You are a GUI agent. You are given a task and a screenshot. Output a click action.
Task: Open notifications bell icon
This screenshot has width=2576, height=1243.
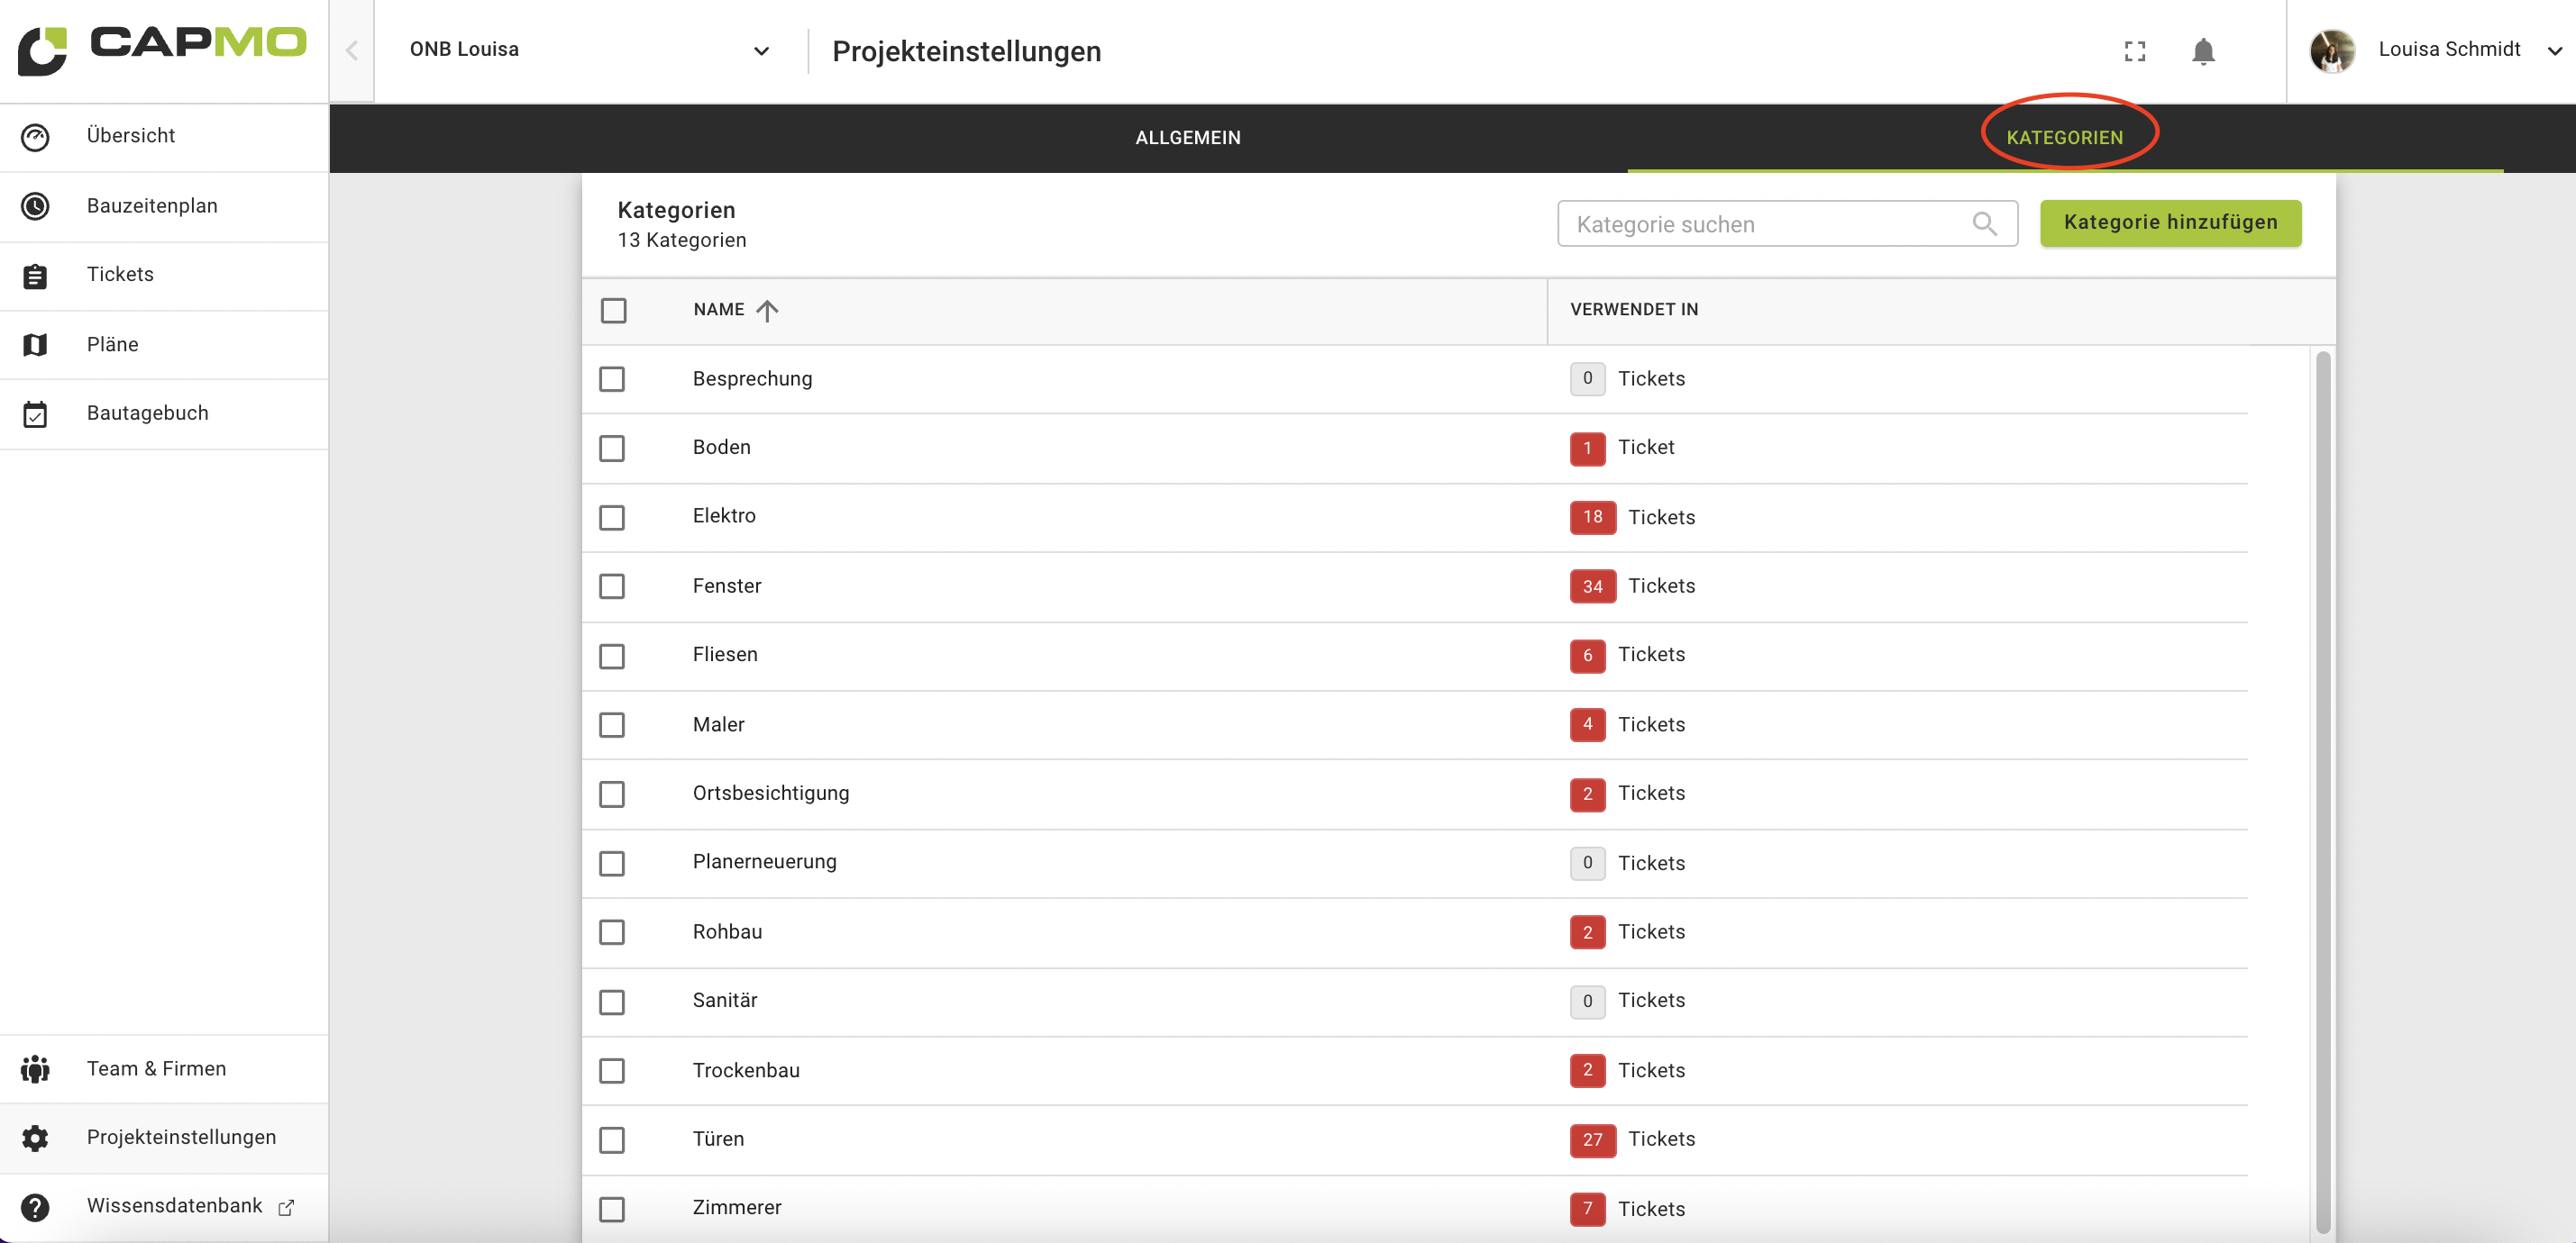click(x=2202, y=51)
